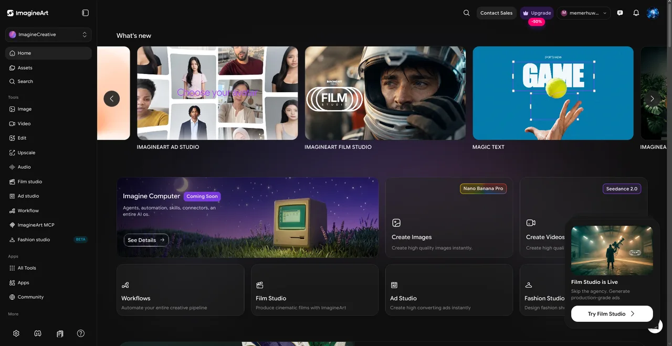The width and height of the screenshot is (672, 346).
Task: Open the ImagineArt Film Studio thumbnail
Action: 385,93
